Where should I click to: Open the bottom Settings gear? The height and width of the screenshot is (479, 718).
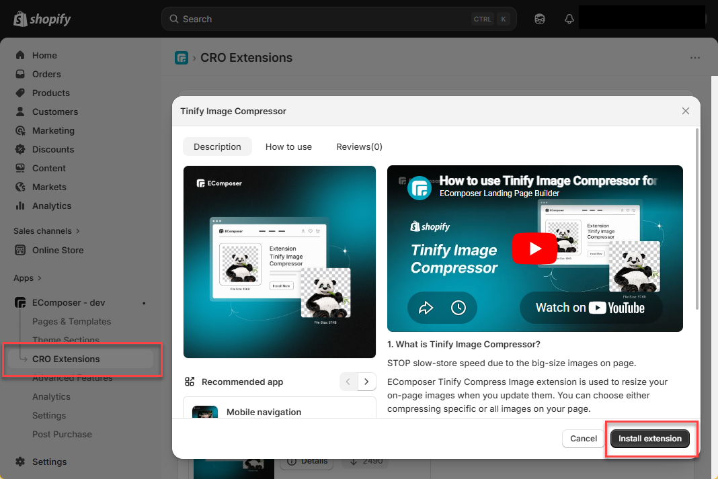point(20,462)
